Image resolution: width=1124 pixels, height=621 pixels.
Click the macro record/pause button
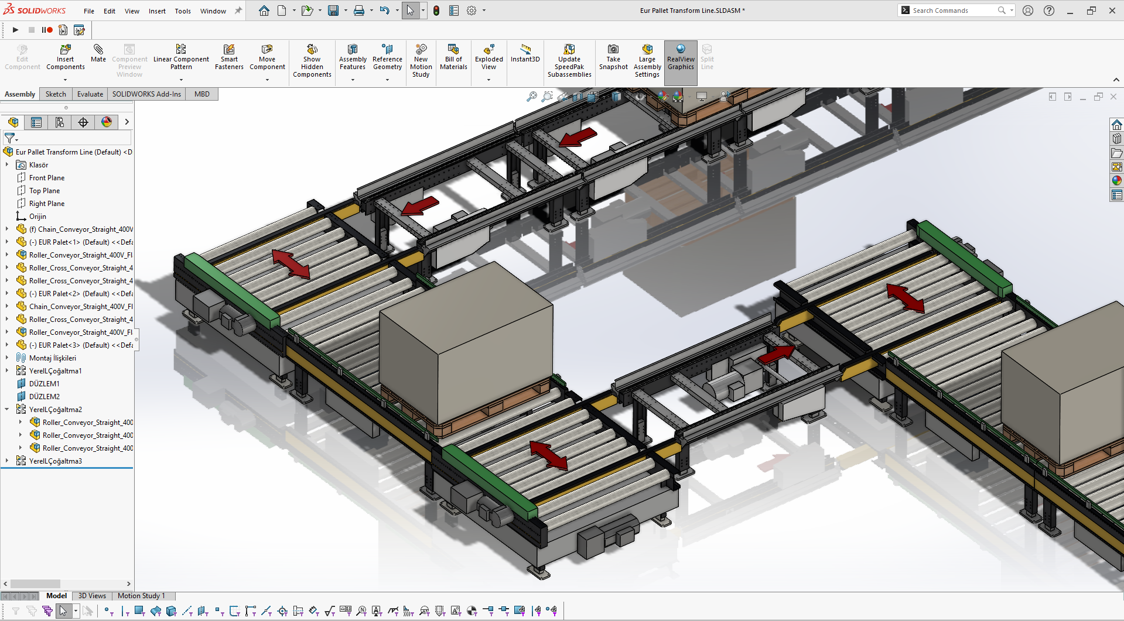47,30
